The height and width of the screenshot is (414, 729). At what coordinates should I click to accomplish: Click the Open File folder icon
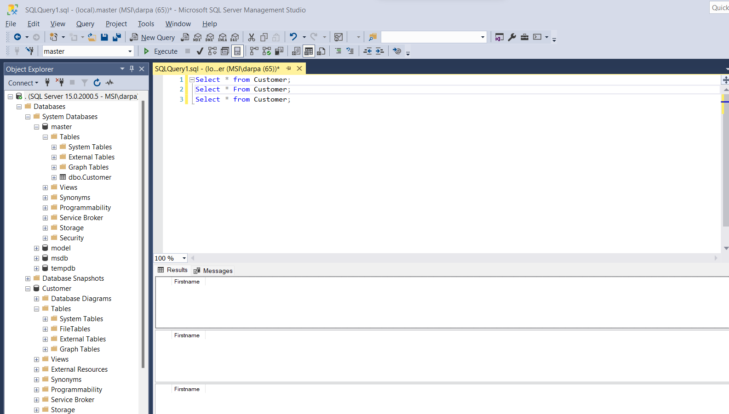click(x=92, y=37)
